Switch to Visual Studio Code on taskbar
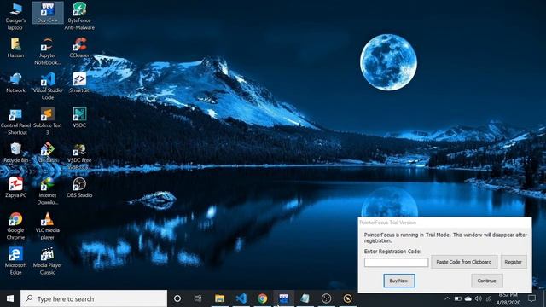This screenshot has height=307, width=546. 241,298
